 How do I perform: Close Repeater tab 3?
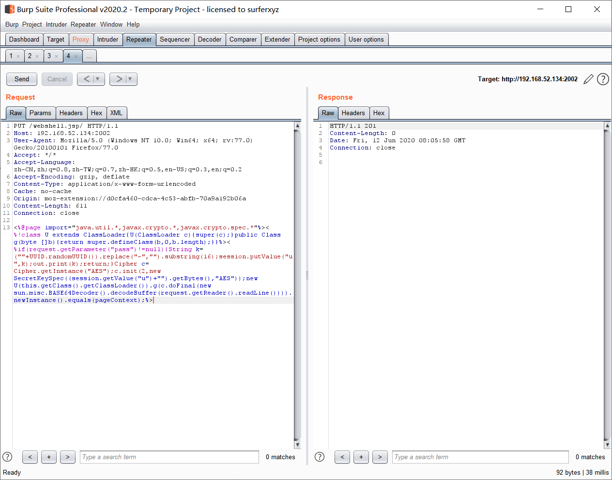(56, 57)
